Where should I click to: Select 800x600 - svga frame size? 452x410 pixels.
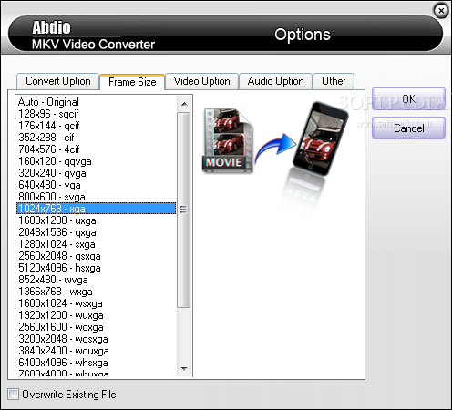(96, 197)
